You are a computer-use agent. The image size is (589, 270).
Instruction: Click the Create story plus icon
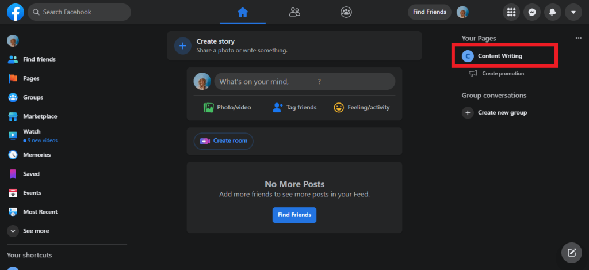pyautogui.click(x=183, y=46)
